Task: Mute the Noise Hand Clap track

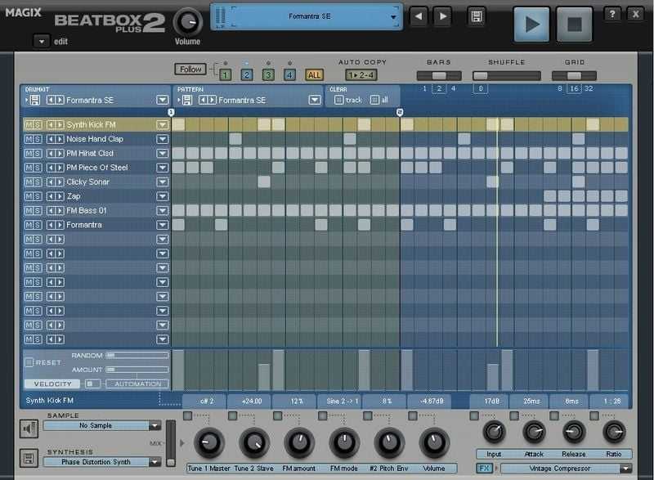Action: (29, 139)
